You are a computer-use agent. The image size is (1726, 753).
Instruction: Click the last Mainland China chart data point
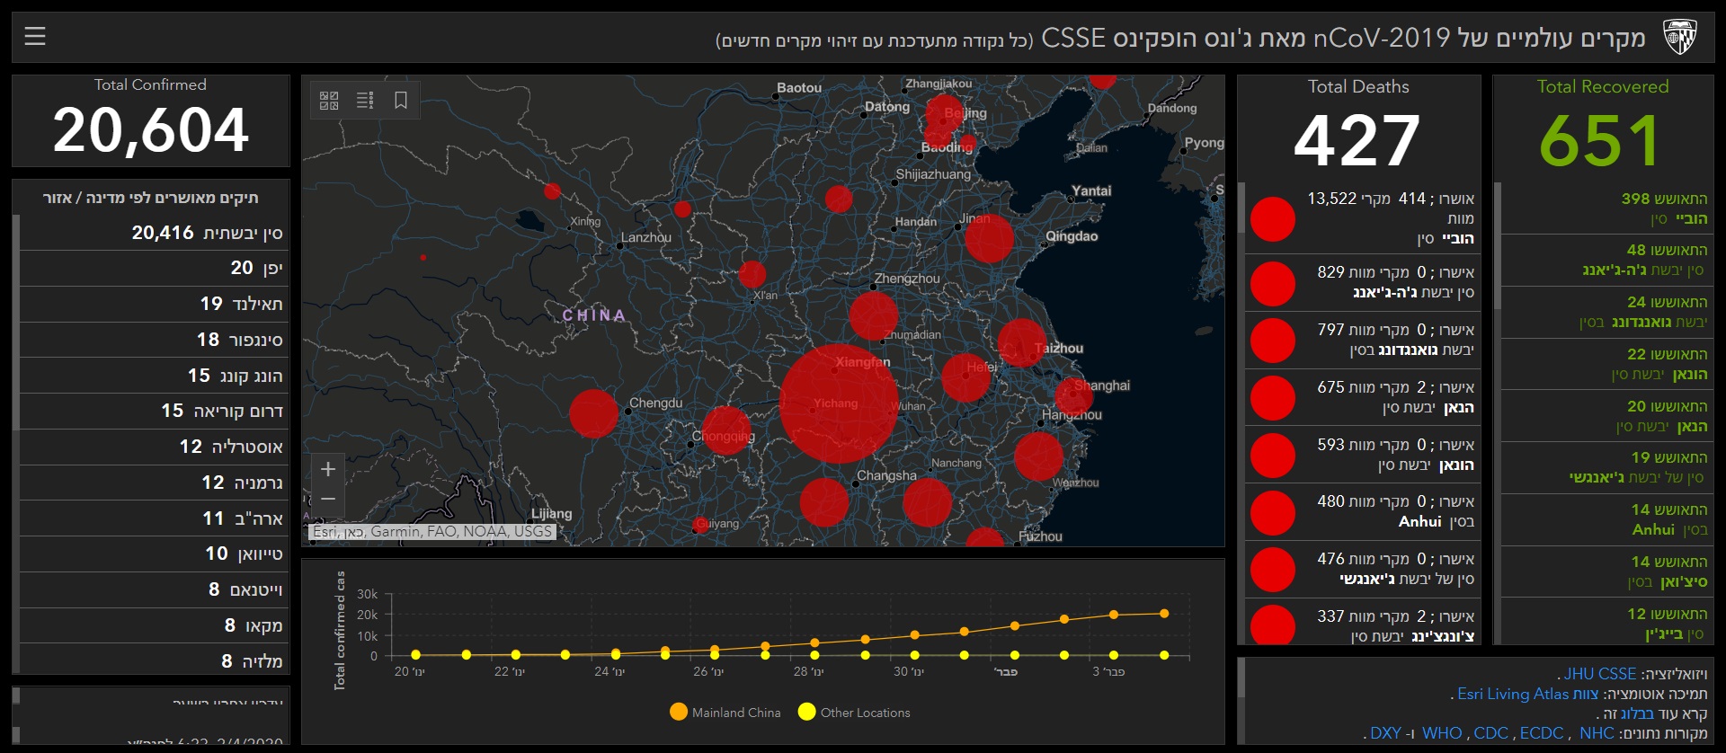1164,614
